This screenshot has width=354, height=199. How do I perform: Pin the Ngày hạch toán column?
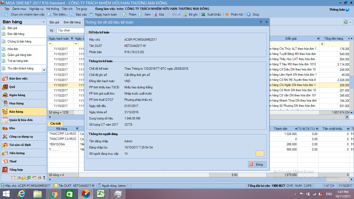72,39
